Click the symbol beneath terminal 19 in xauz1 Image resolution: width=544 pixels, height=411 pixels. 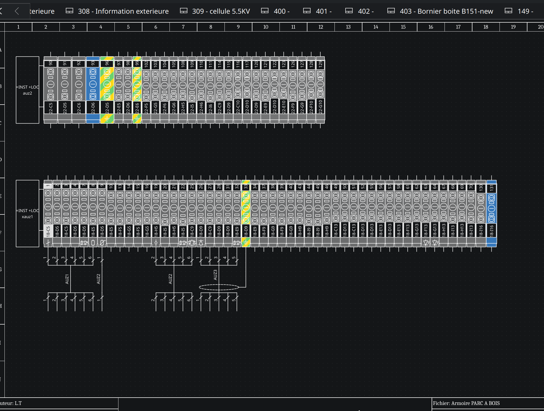pos(156,243)
